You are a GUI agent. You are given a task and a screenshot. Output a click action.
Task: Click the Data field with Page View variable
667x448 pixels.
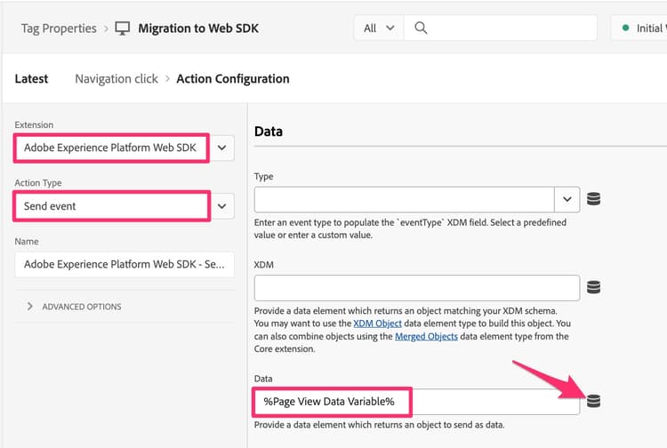pyautogui.click(x=416, y=402)
